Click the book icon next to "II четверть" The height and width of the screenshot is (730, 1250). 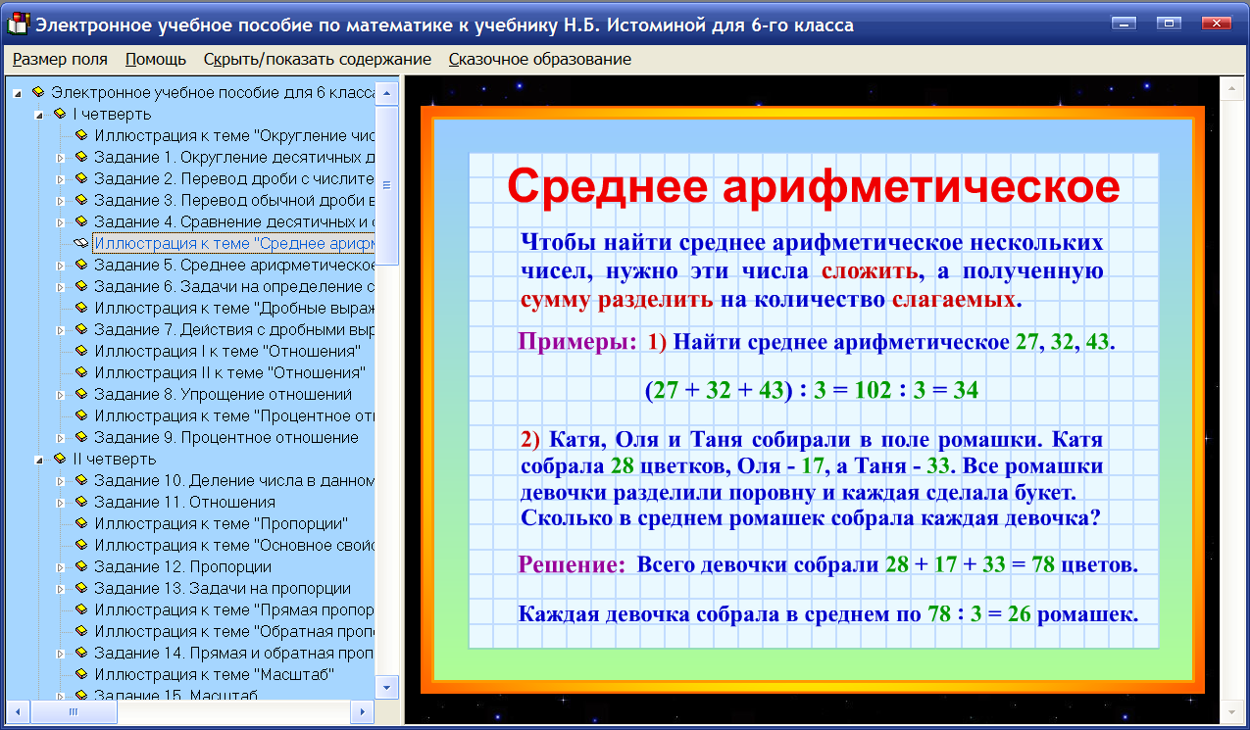59,458
